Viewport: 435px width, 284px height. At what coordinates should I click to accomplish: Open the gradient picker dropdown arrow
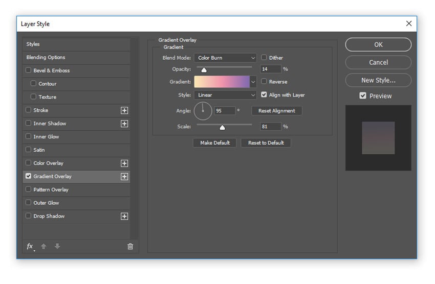pos(253,82)
